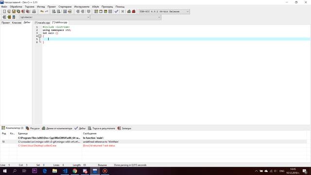The width and height of the screenshot is (311, 175).
Task: Switch to the tablica.cpp editor tab
Action: pos(60,22)
